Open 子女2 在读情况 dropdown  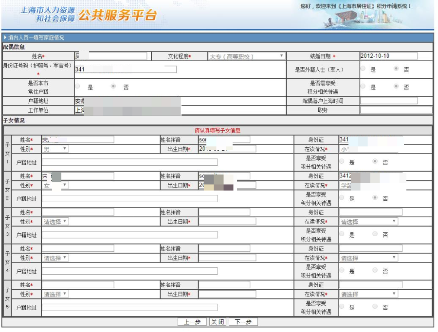(369, 185)
